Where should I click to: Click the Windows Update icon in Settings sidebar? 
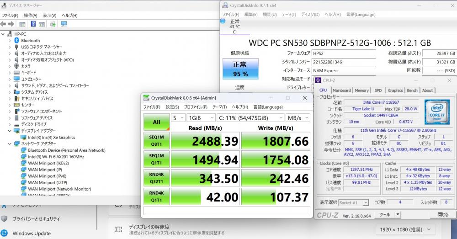[x=4, y=233]
